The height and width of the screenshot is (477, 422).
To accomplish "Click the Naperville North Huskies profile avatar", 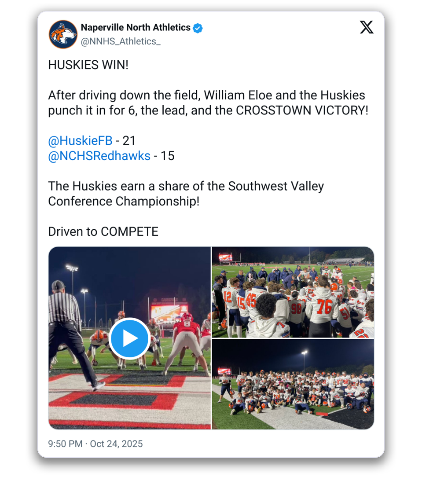I will coord(63,34).
